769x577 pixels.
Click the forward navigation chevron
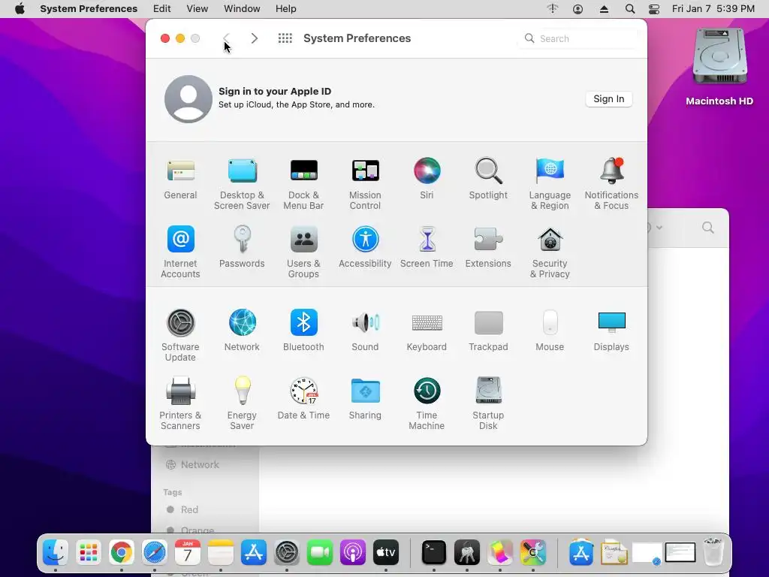tap(254, 38)
